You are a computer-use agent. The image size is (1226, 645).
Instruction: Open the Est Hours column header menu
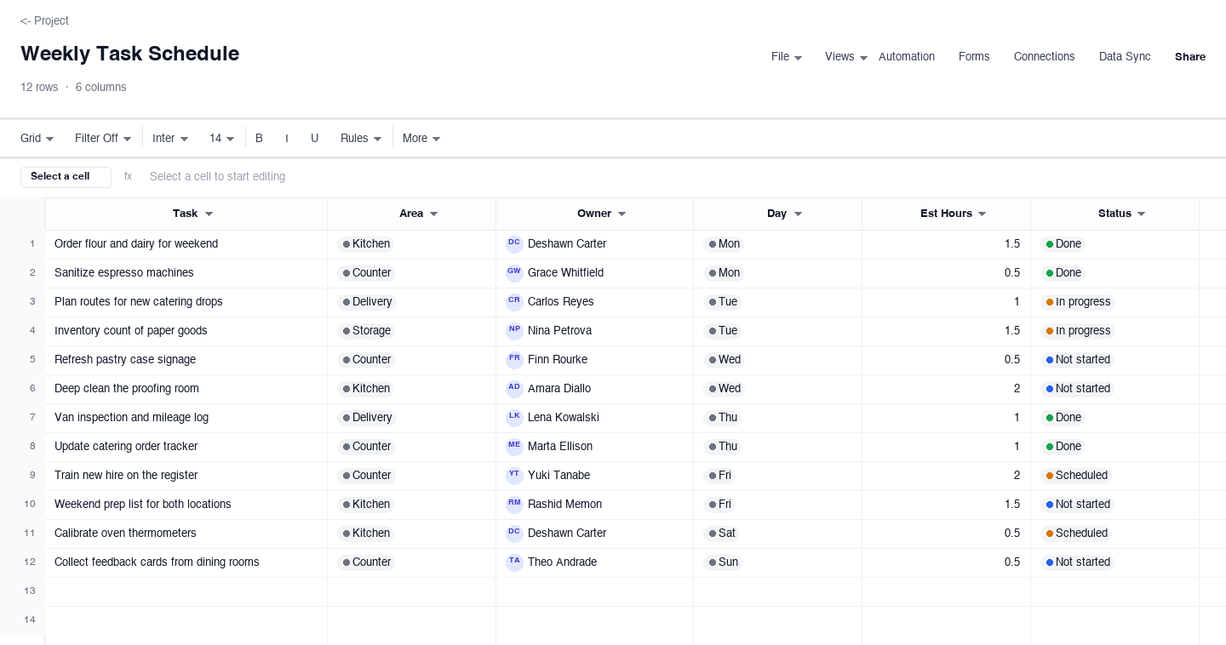(x=982, y=214)
